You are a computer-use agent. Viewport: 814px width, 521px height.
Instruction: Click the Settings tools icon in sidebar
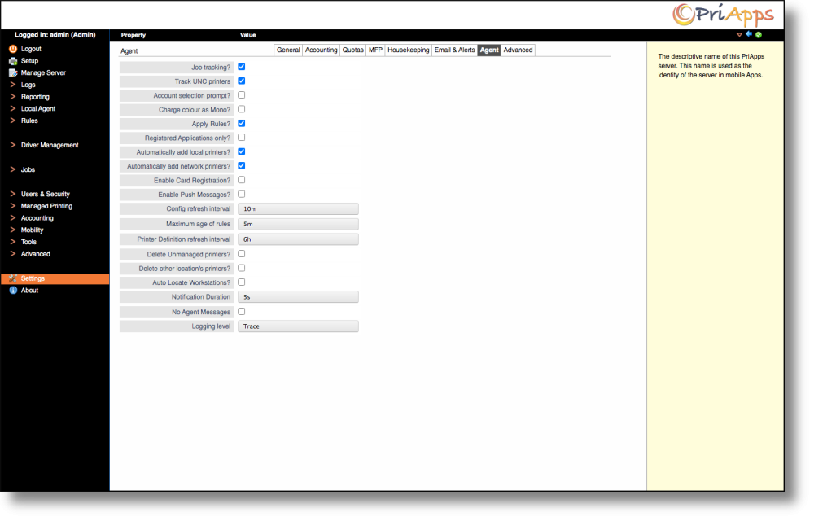click(13, 278)
